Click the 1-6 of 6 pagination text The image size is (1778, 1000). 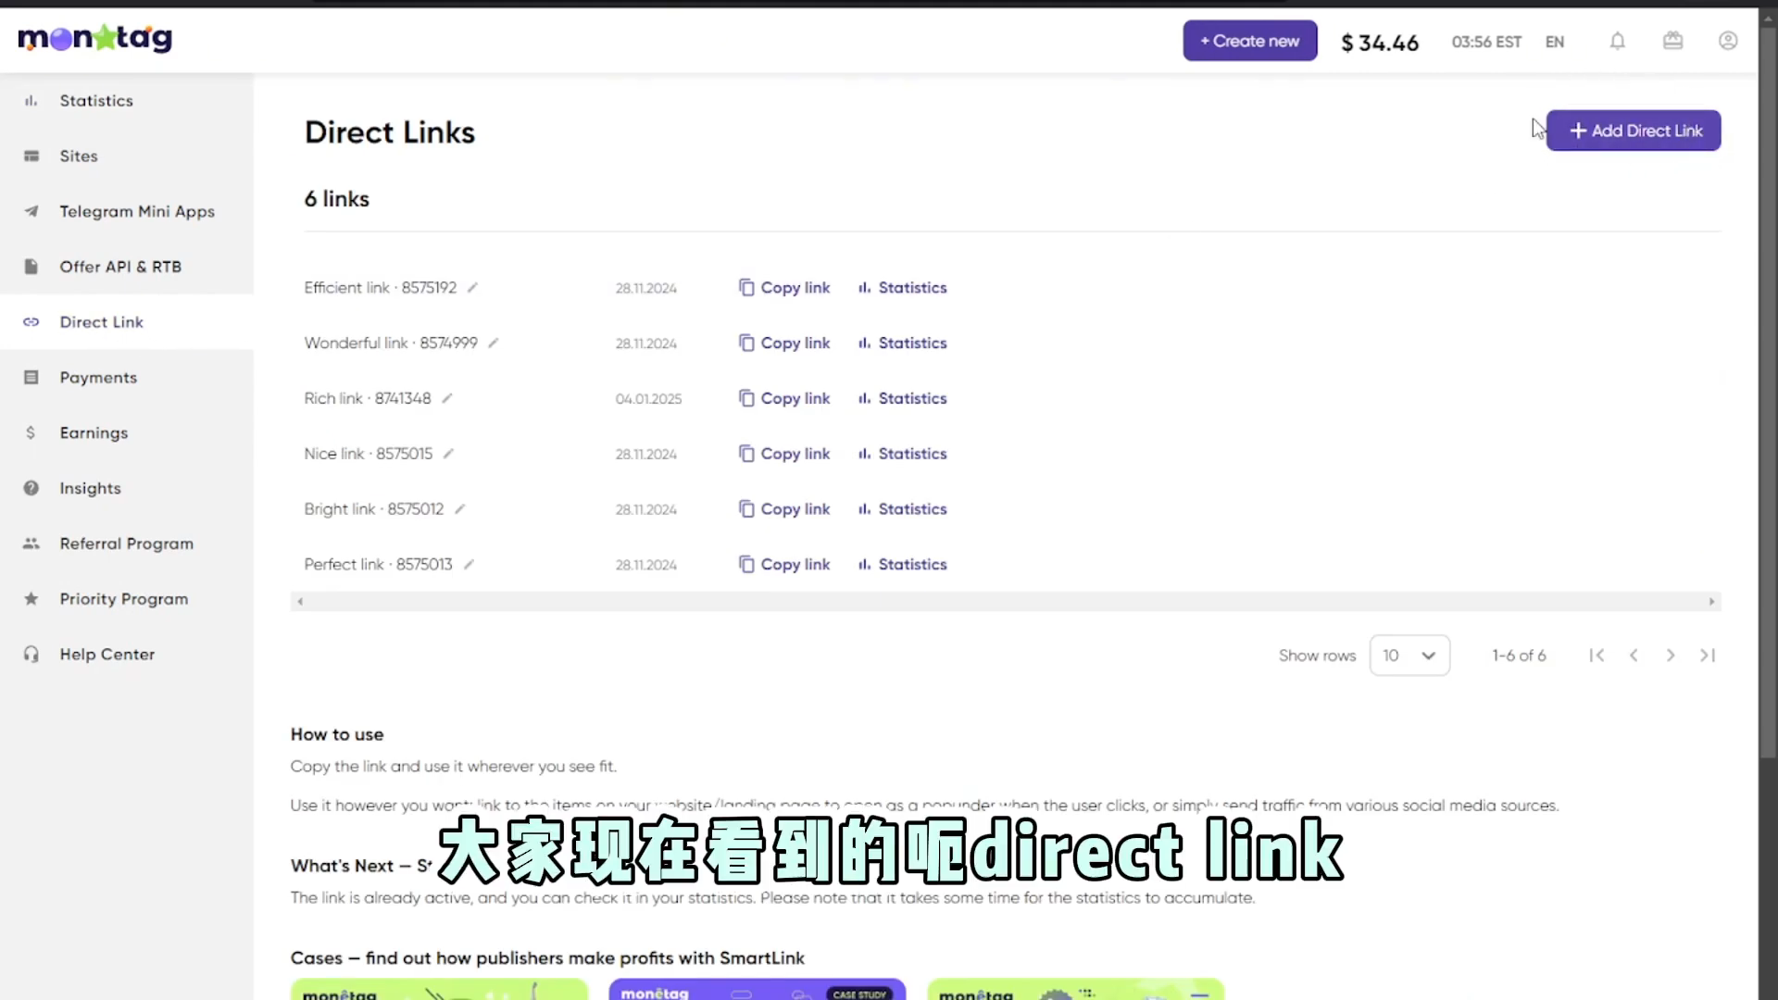click(x=1519, y=656)
